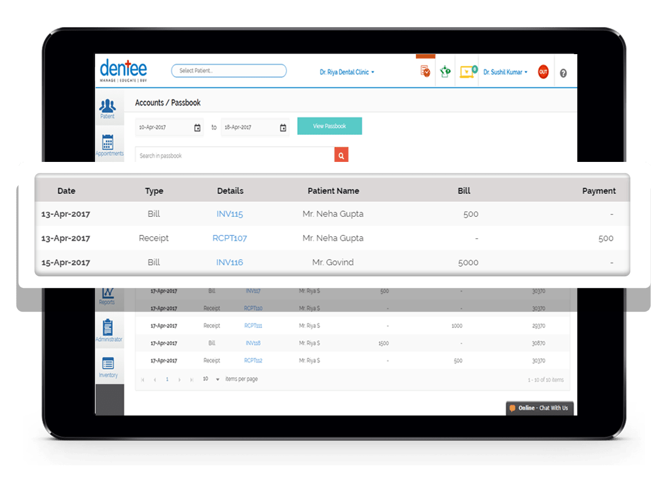Click the Details column header
Image resolution: width=663 pixels, height=478 pixels.
(230, 191)
